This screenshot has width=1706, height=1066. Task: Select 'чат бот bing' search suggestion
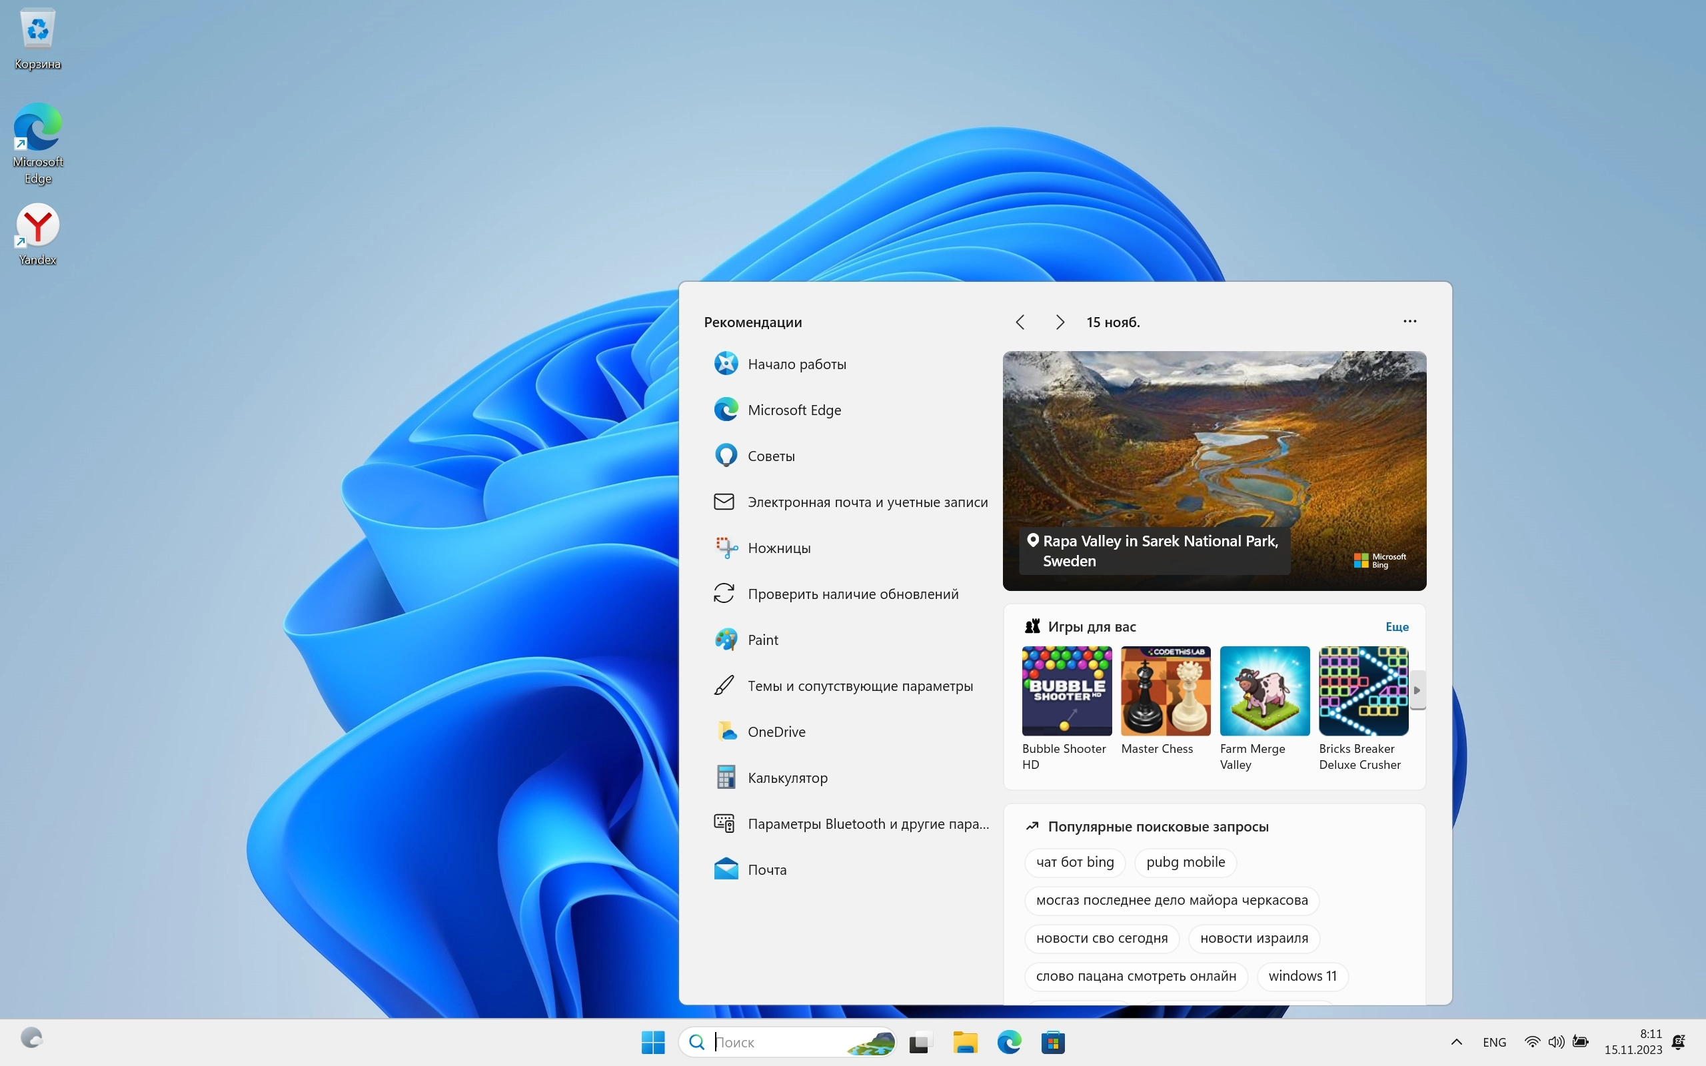coord(1074,861)
